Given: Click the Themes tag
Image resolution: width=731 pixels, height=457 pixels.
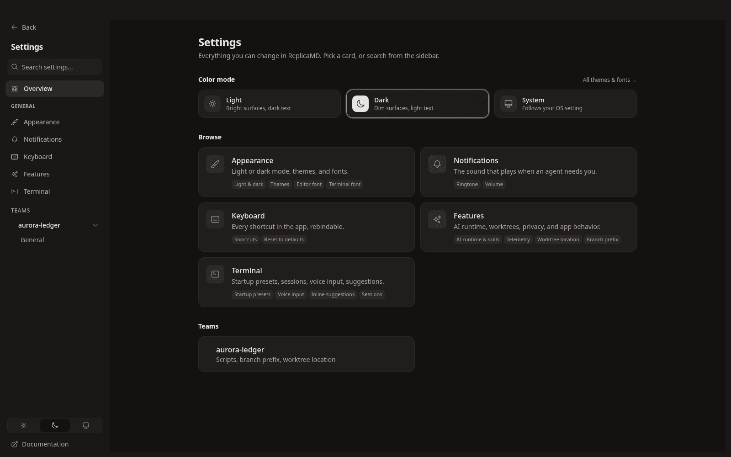Looking at the screenshot, I should pyautogui.click(x=280, y=184).
